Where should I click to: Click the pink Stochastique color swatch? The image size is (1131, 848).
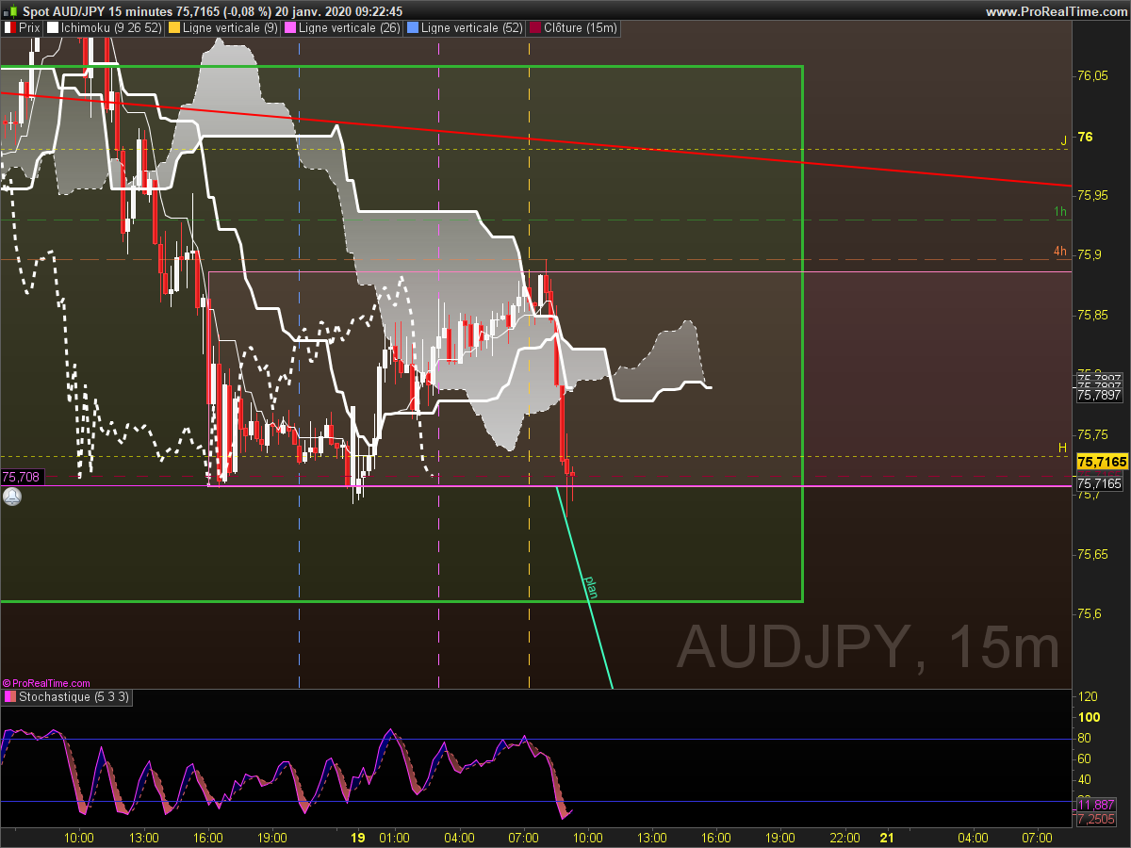[x=9, y=697]
